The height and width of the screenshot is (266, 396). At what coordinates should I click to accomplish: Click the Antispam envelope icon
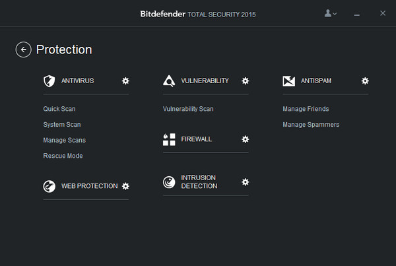pyautogui.click(x=288, y=81)
